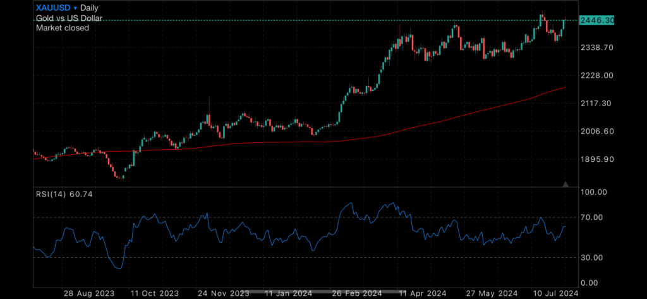Click the Market closed status text
Image resolution: width=647 pixels, height=299 pixels.
[x=63, y=28]
